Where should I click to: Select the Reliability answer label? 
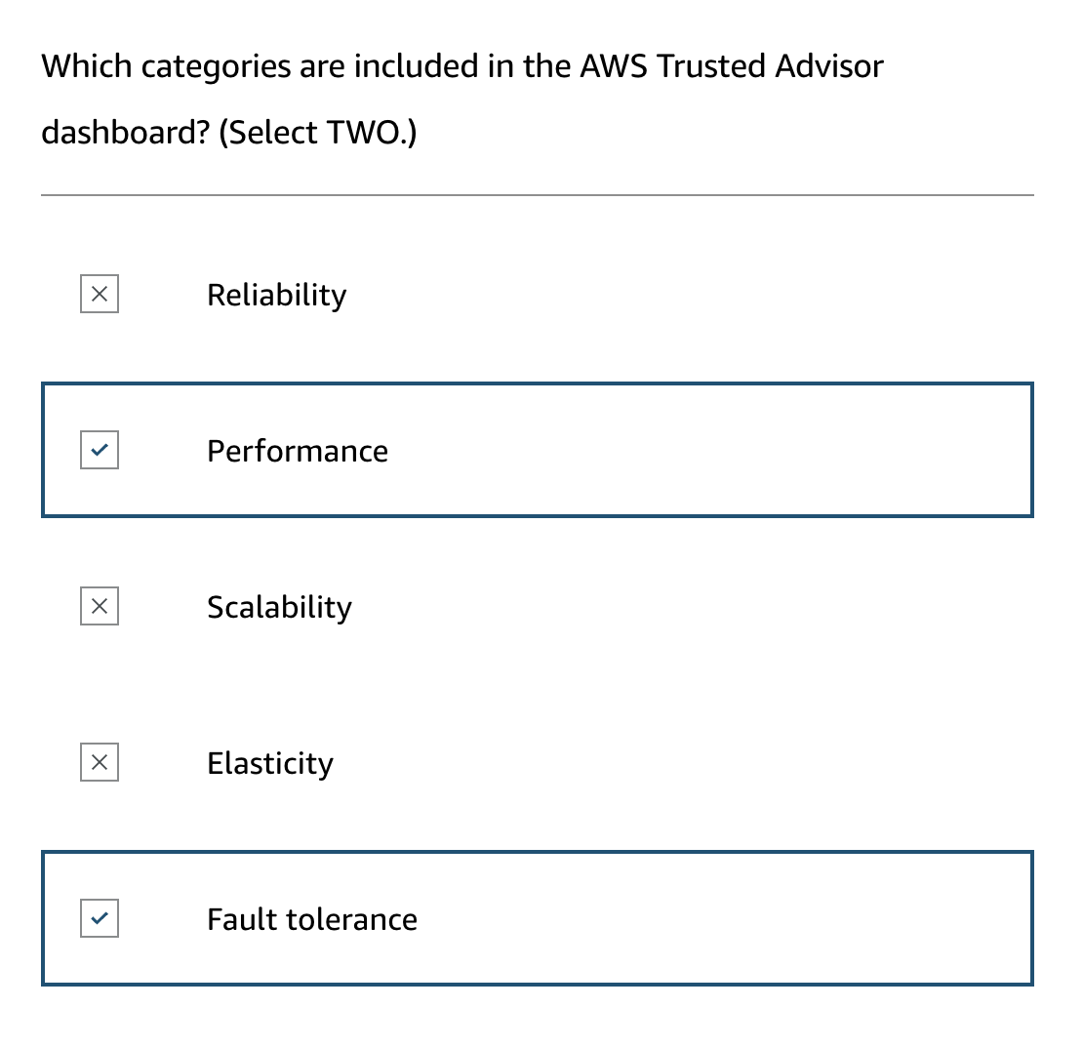pyautogui.click(x=276, y=295)
